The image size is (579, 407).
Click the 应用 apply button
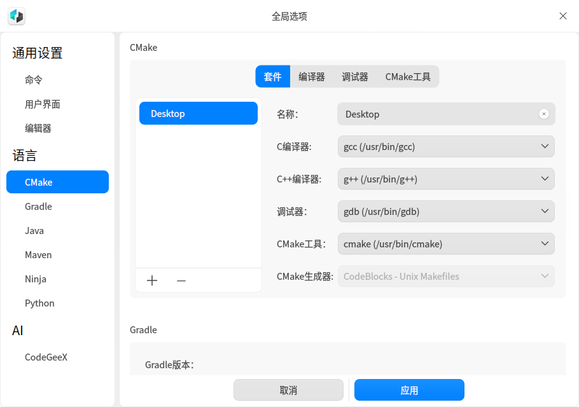(x=409, y=390)
